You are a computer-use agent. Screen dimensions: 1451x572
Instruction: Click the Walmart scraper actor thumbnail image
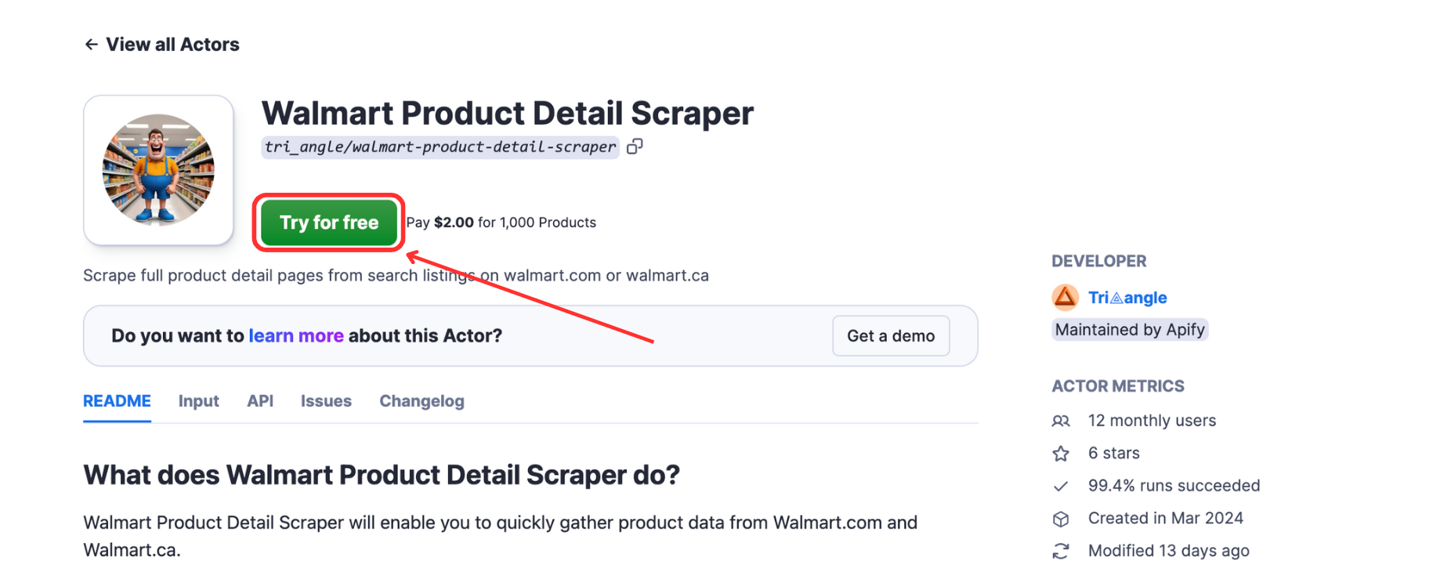click(x=157, y=169)
